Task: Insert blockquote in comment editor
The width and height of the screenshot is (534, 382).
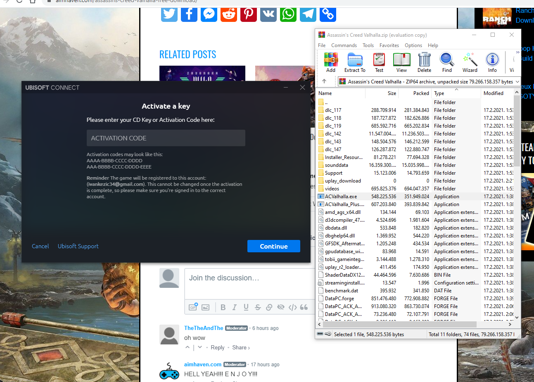Action: tap(304, 307)
